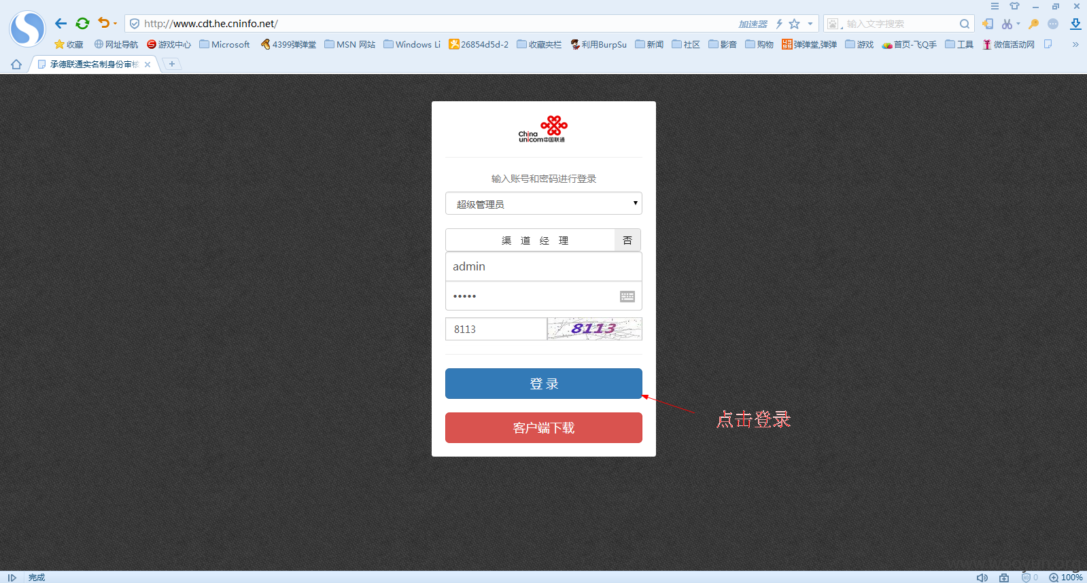This screenshot has width=1087, height=583.
Task: Click the magnifier search icon
Action: (965, 24)
